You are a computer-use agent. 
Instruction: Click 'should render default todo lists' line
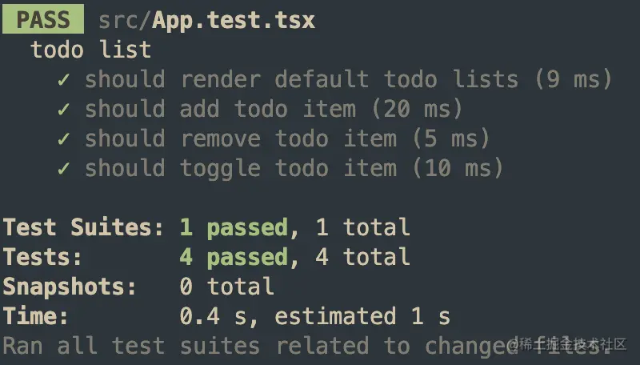(348, 79)
